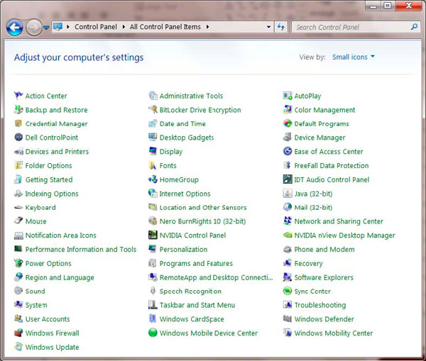Open the Action Center icon

(x=18, y=96)
